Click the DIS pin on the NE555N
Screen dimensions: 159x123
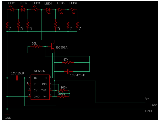pyautogui.click(x=44, y=84)
